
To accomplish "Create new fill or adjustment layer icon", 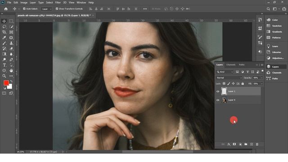I will coord(240,144).
